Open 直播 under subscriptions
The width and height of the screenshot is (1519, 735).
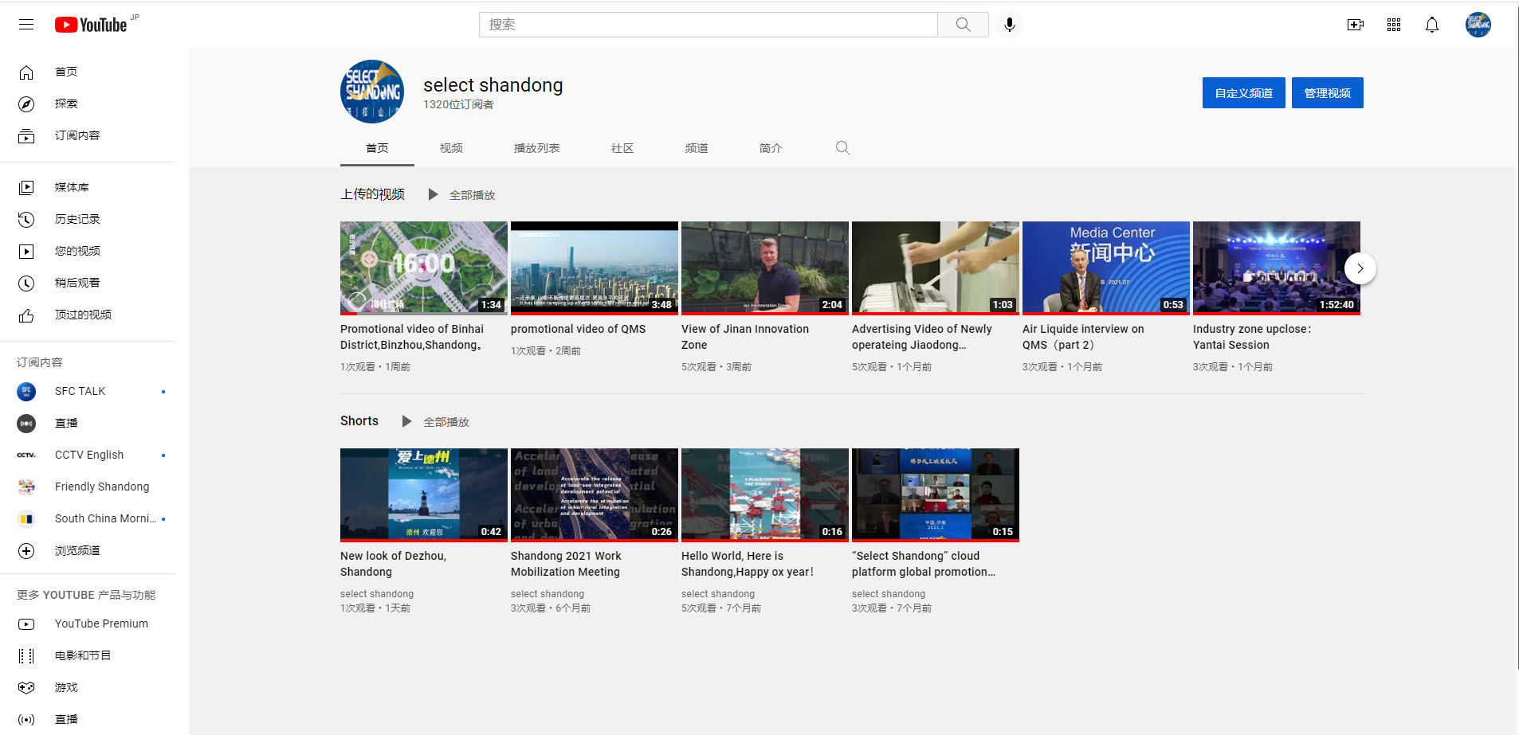tap(88, 423)
